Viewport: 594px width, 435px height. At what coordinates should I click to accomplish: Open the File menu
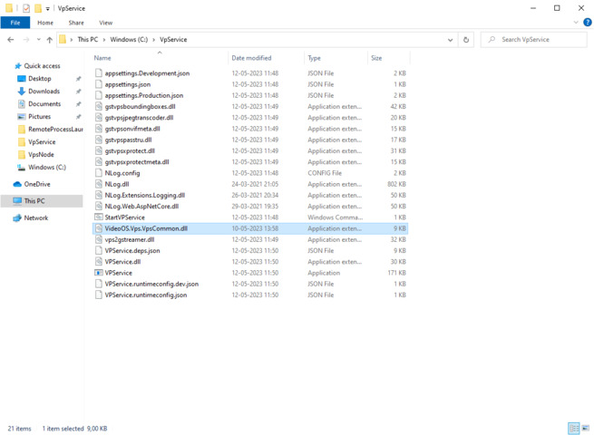[x=15, y=23]
